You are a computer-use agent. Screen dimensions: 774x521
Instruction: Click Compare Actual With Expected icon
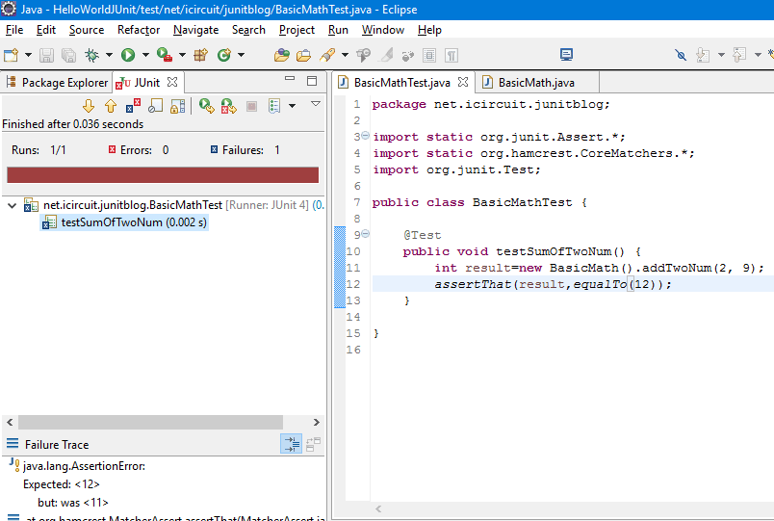(313, 445)
